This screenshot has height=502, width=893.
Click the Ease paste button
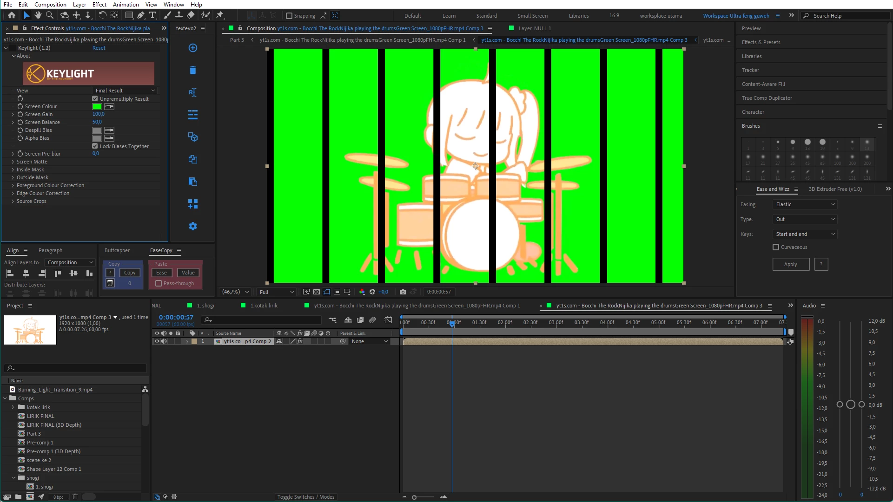coord(162,273)
